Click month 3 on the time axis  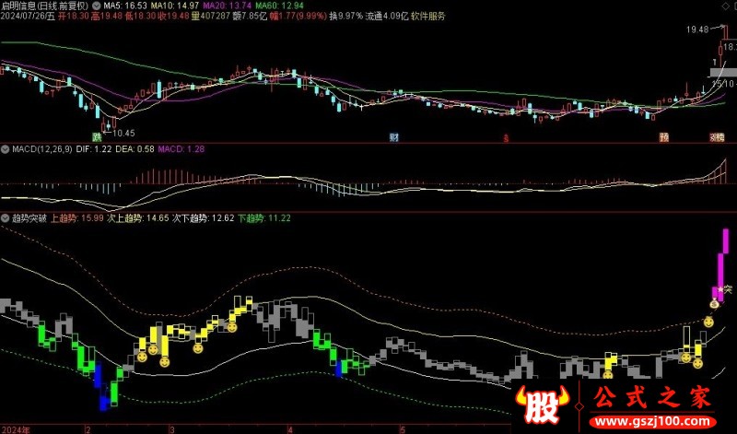point(172,429)
